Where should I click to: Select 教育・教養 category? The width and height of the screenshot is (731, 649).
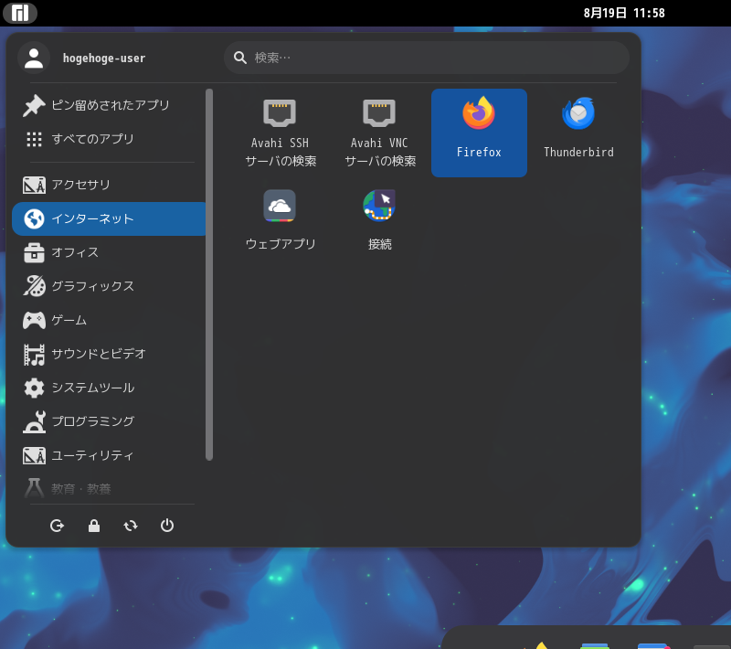(109, 489)
